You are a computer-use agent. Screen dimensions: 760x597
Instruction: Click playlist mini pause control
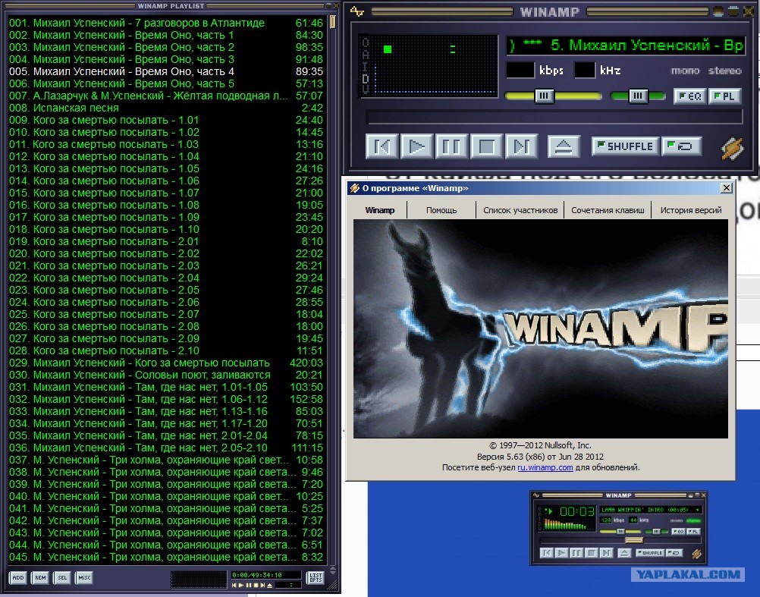(249, 586)
